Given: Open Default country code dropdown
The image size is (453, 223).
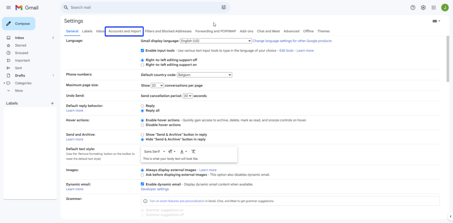Looking at the screenshot, I should [204, 75].
